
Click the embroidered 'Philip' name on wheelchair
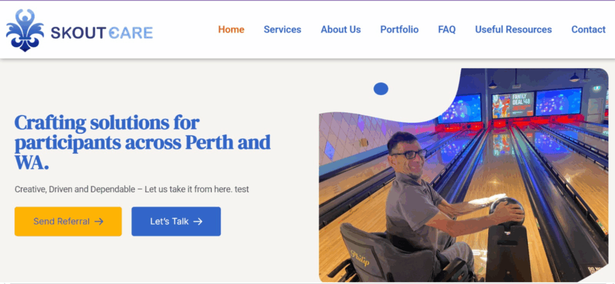point(360,258)
